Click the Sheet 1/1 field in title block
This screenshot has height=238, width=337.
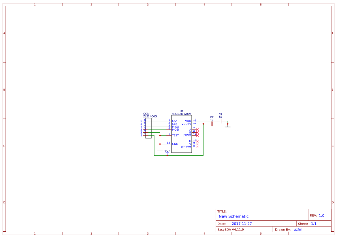pyautogui.click(x=315, y=223)
